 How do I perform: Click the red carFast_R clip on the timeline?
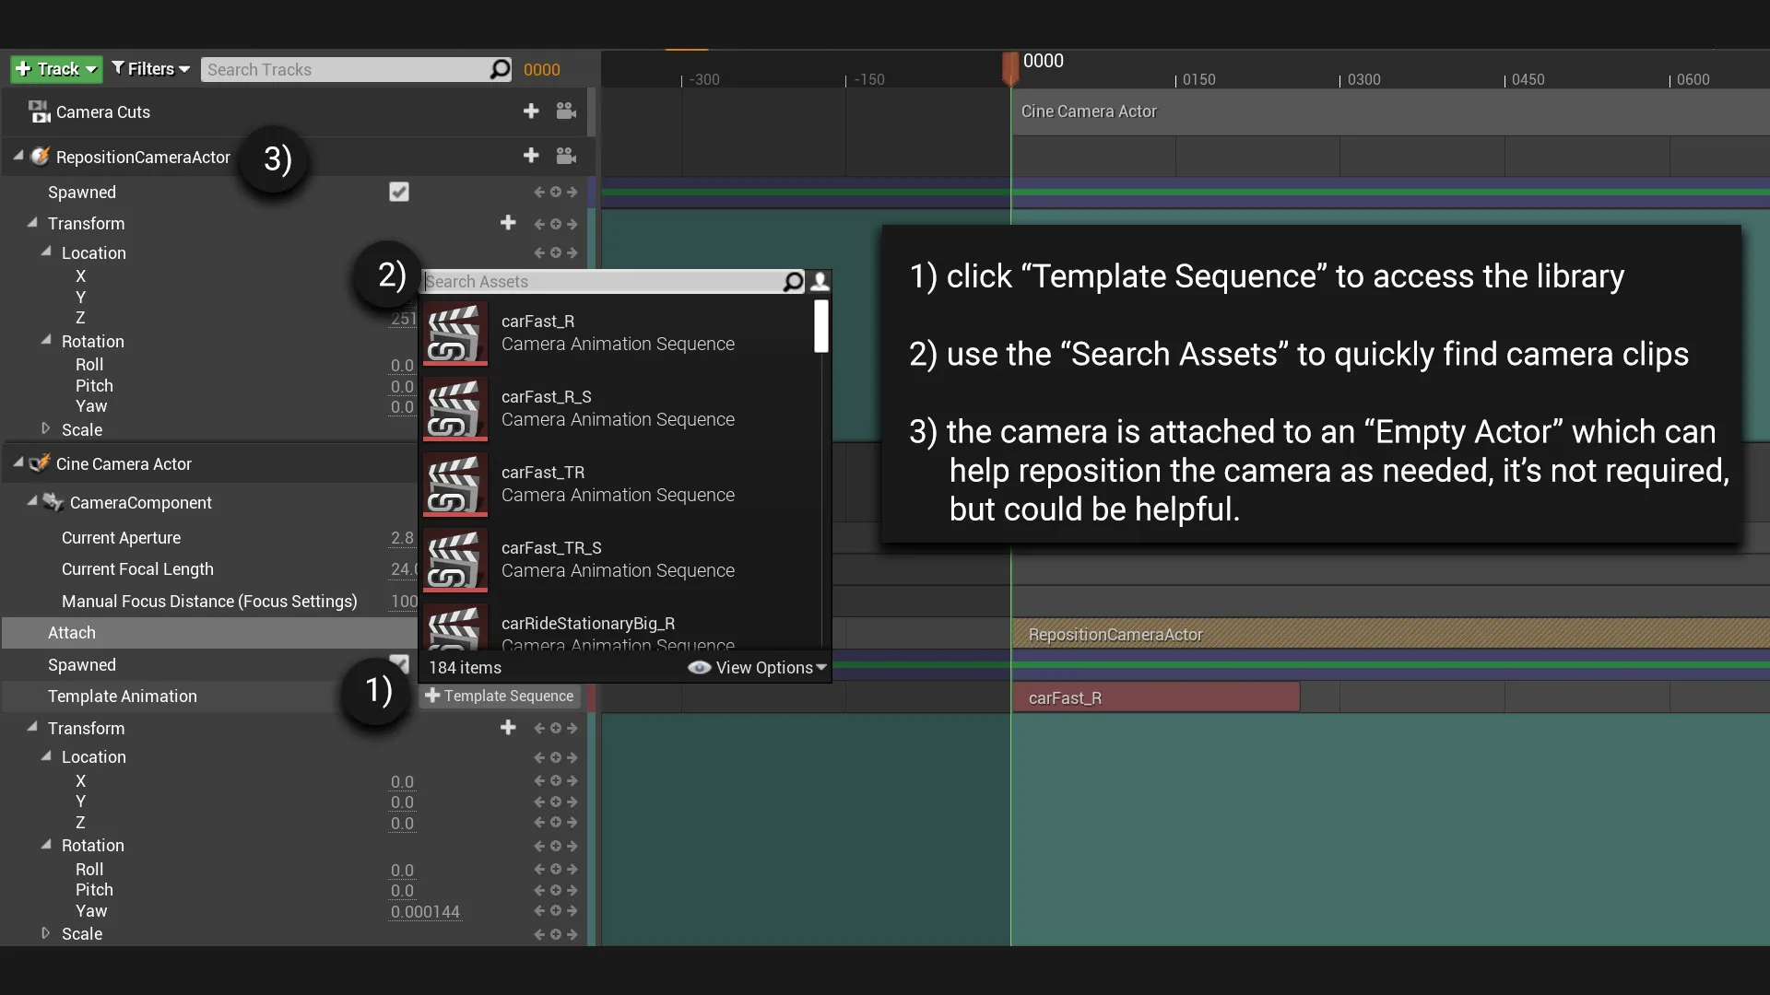(1156, 697)
